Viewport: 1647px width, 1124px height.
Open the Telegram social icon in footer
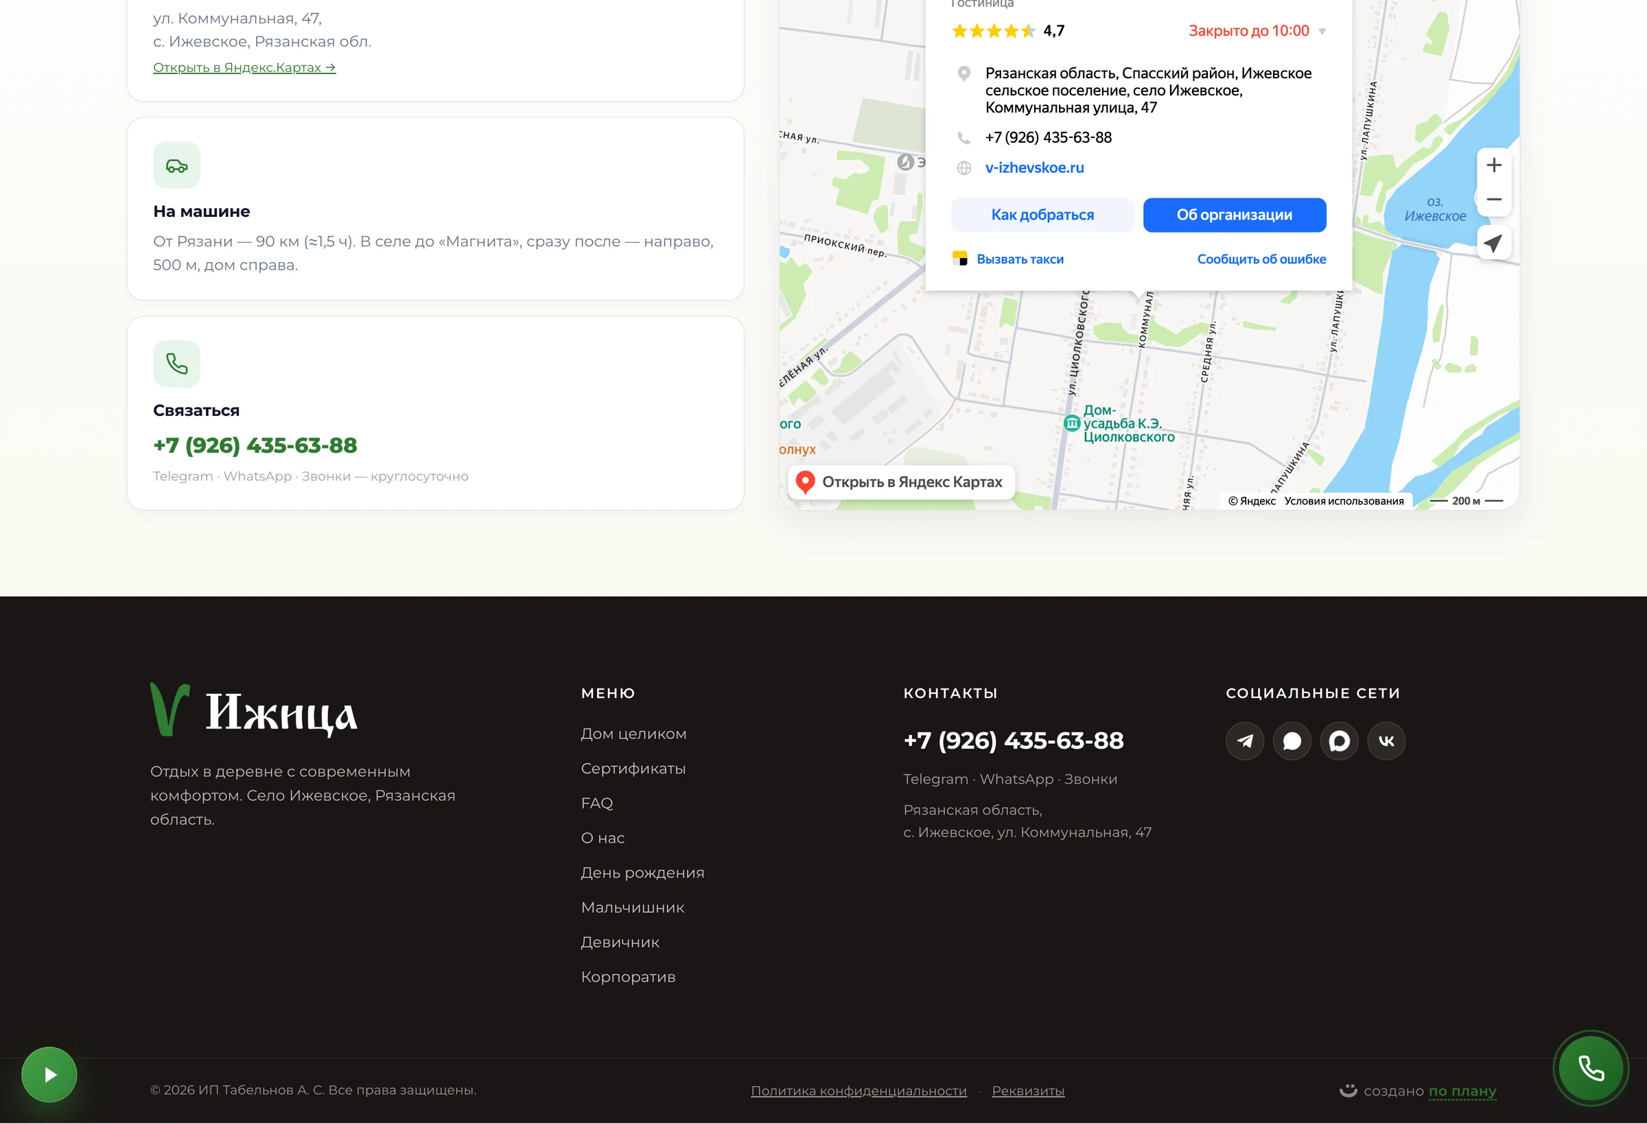1244,740
